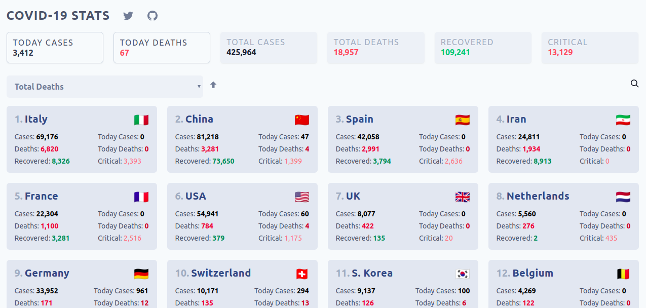Screen dimensions: 646x308
Task: Click the COVID-19 STATS title
Action: [58, 16]
